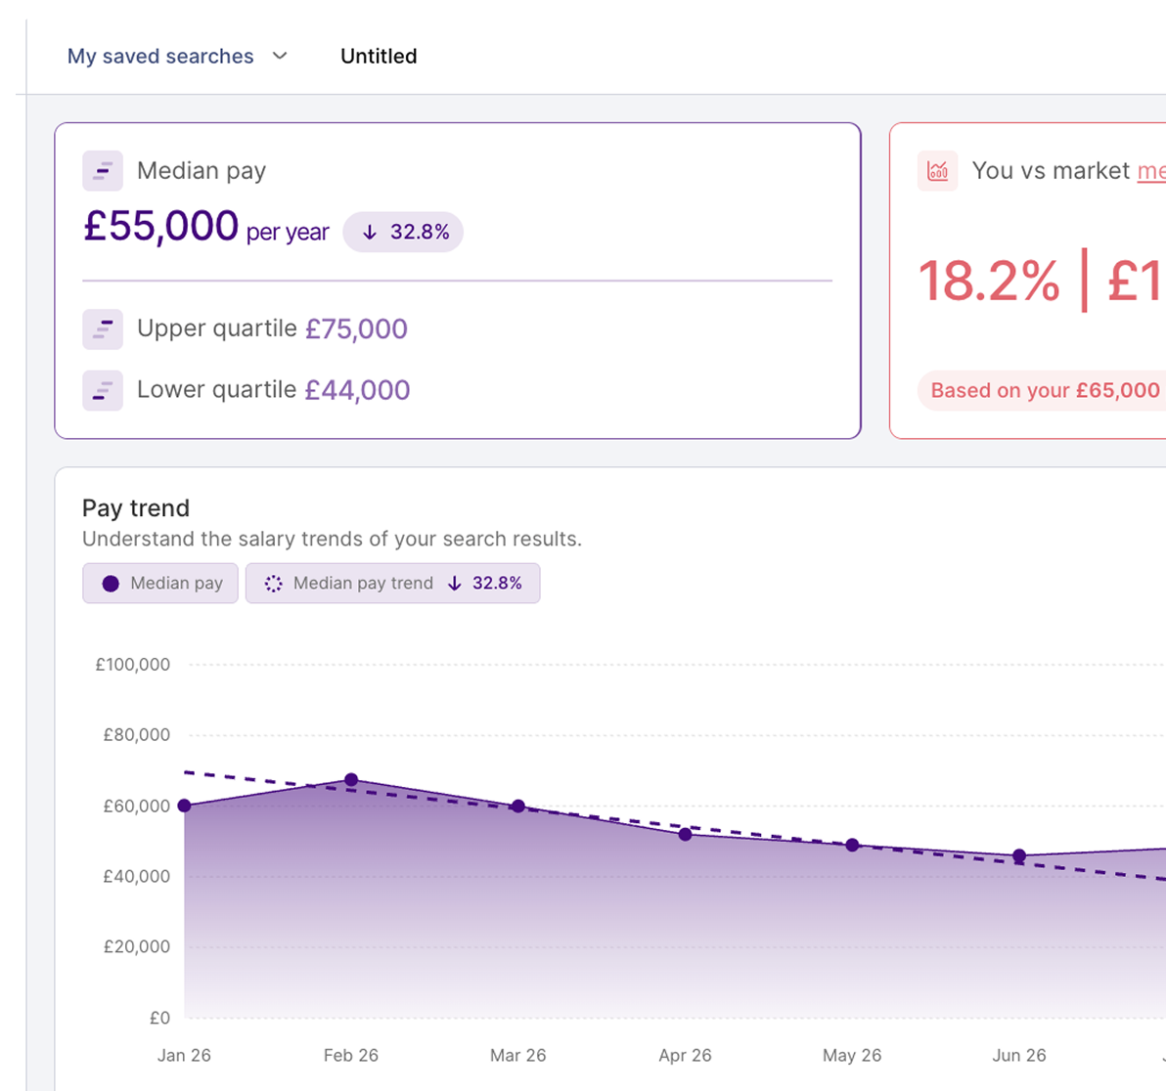Select the Jun 26 data point
The image size is (1166, 1091).
(1019, 856)
